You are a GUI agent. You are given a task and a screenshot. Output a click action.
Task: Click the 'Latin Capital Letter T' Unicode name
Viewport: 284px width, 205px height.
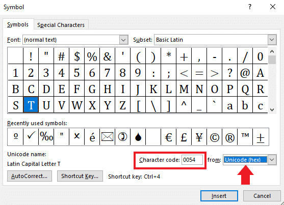click(34, 164)
